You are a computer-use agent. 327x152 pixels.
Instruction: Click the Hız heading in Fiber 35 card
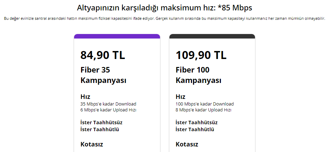click(x=85, y=97)
